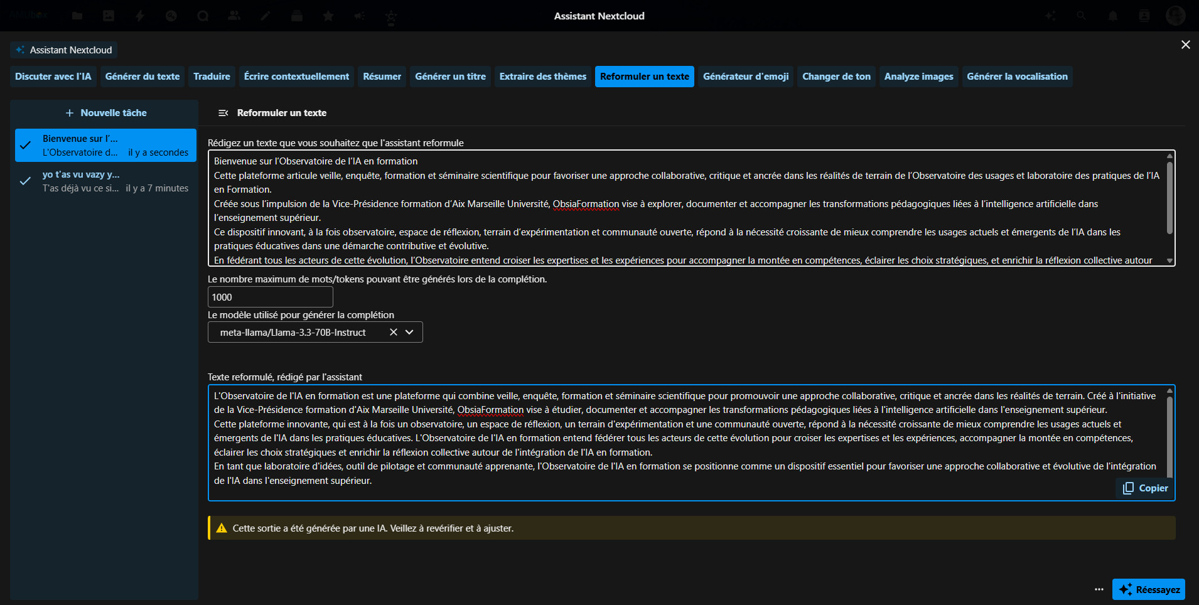Copy the reformulated text
Screen dimensions: 1199x605
[x=1146, y=488]
